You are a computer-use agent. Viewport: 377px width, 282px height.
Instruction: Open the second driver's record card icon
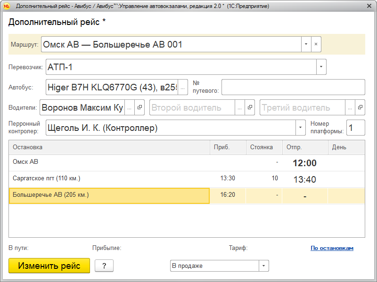250,107
